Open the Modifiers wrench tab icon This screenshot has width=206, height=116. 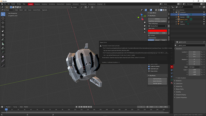point(172,70)
